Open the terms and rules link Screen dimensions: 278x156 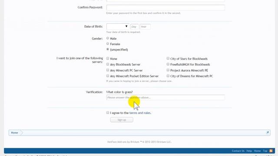140,113
